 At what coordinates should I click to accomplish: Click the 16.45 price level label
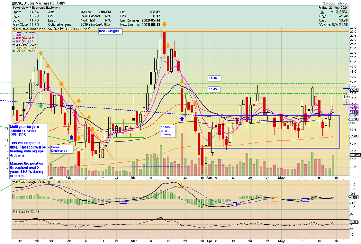[214, 89]
